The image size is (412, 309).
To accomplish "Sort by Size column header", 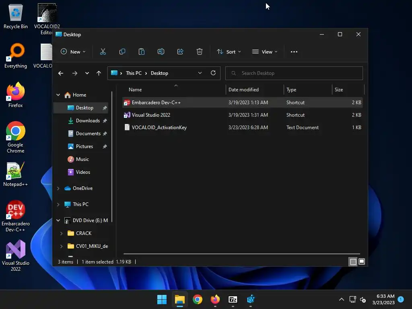I will (348, 90).
